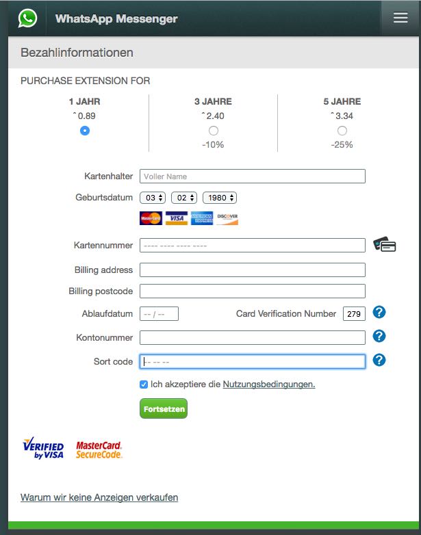Select the 5 Jahre radio option
The height and width of the screenshot is (535, 421).
pyautogui.click(x=342, y=131)
